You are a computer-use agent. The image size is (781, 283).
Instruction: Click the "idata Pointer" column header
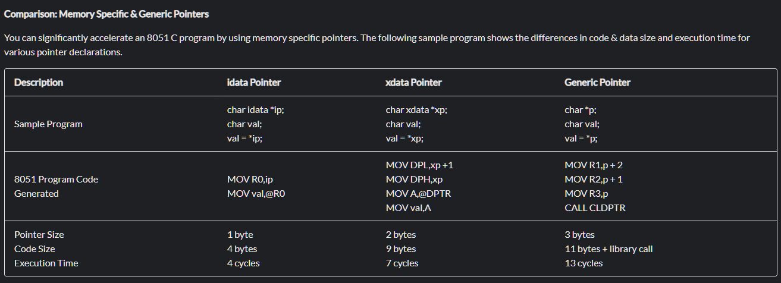[254, 83]
